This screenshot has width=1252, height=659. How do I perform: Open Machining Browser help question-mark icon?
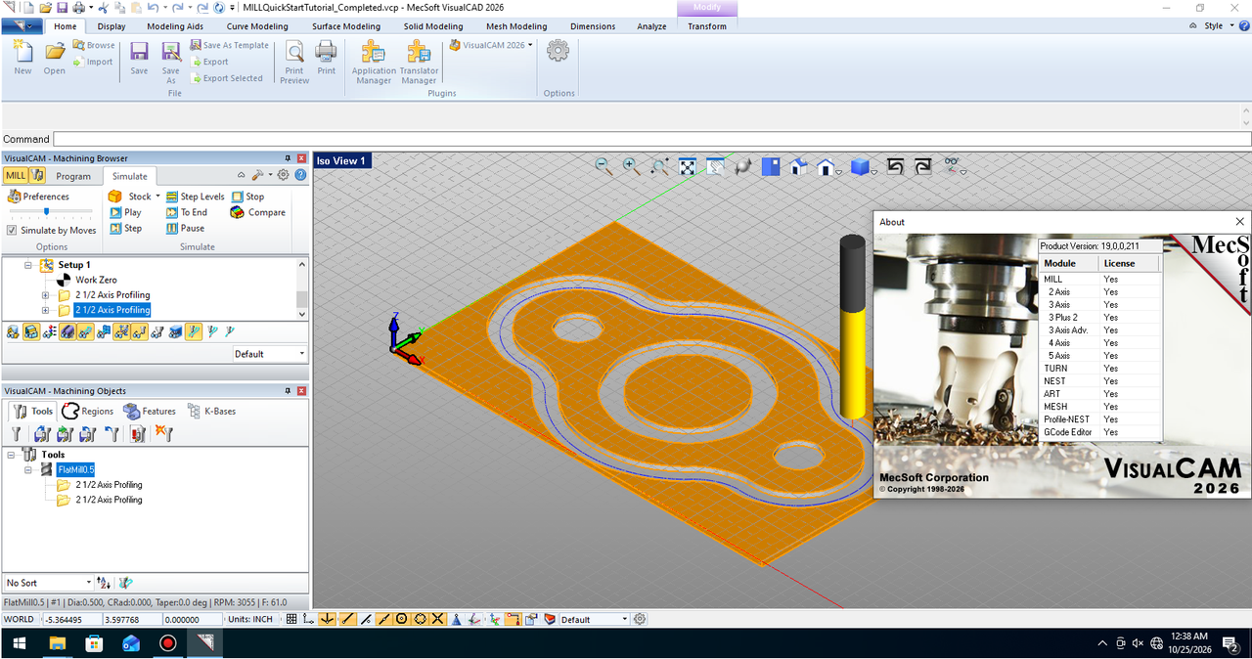(300, 175)
